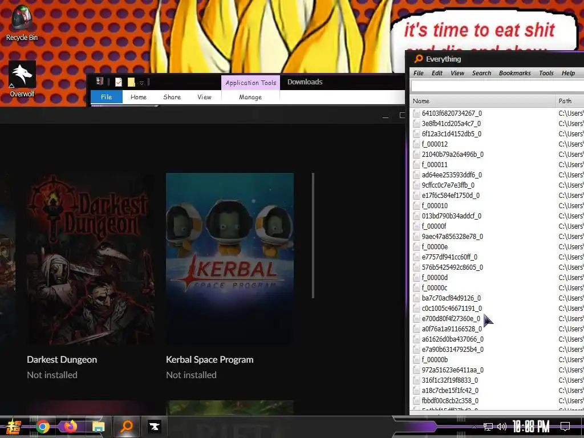Select file fbbdf00c8cb2c358_0
Viewport: 584px width, 438px height.
click(450, 401)
